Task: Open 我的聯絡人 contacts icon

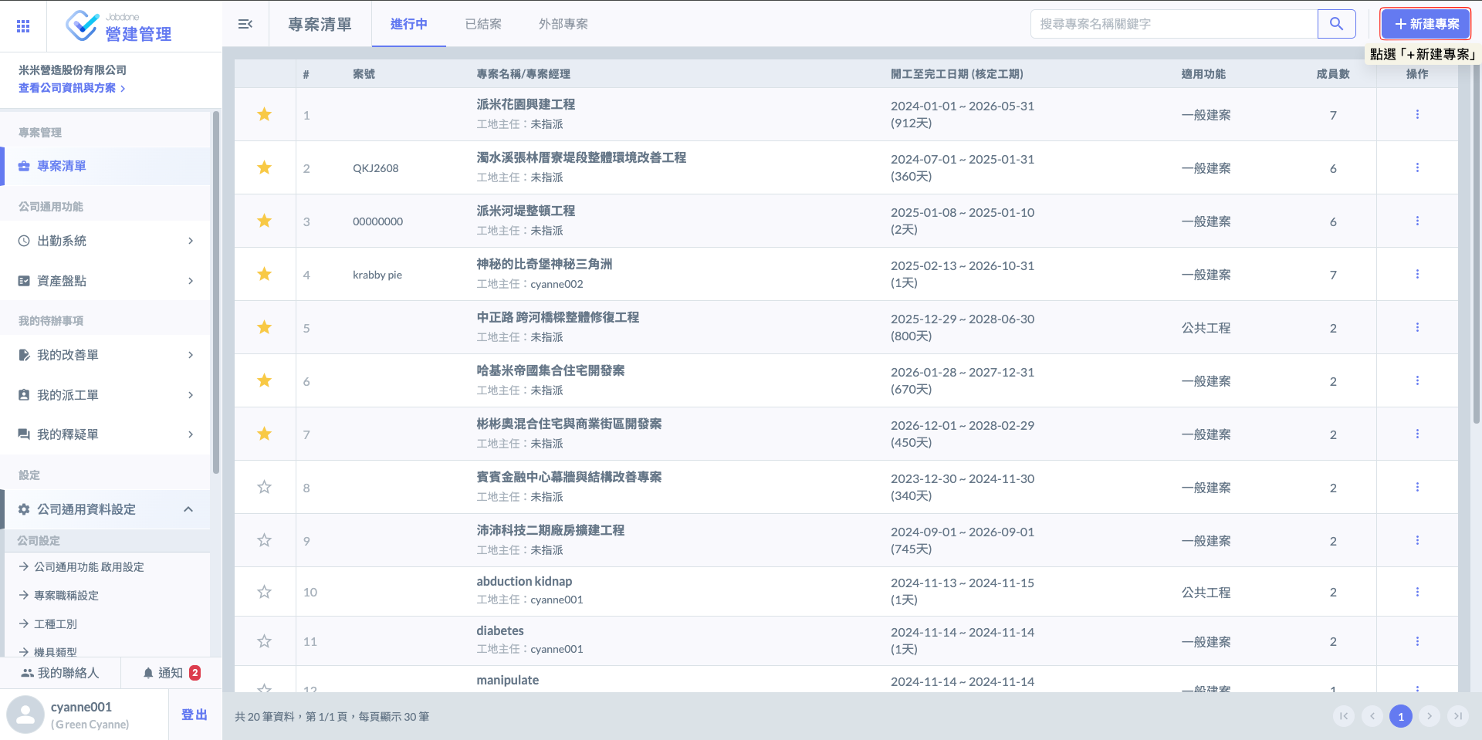Action: tap(28, 673)
